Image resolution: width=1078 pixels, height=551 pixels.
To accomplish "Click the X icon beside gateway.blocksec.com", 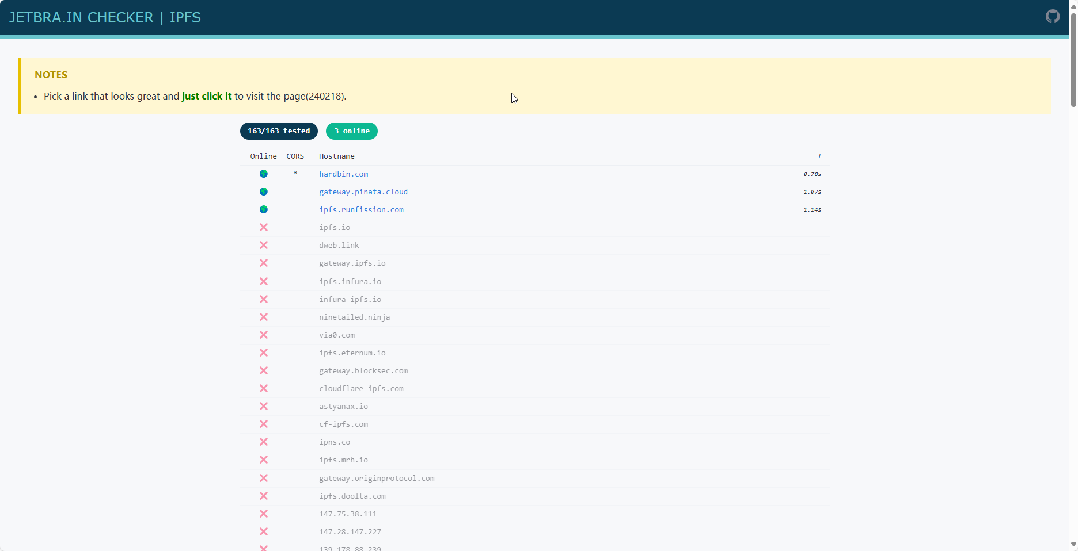I will [264, 370].
